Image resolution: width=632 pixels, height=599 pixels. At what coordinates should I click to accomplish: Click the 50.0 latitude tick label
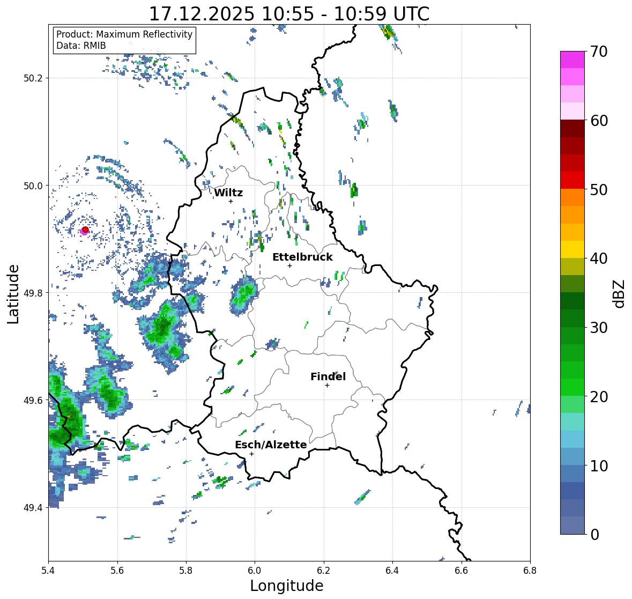coord(33,186)
